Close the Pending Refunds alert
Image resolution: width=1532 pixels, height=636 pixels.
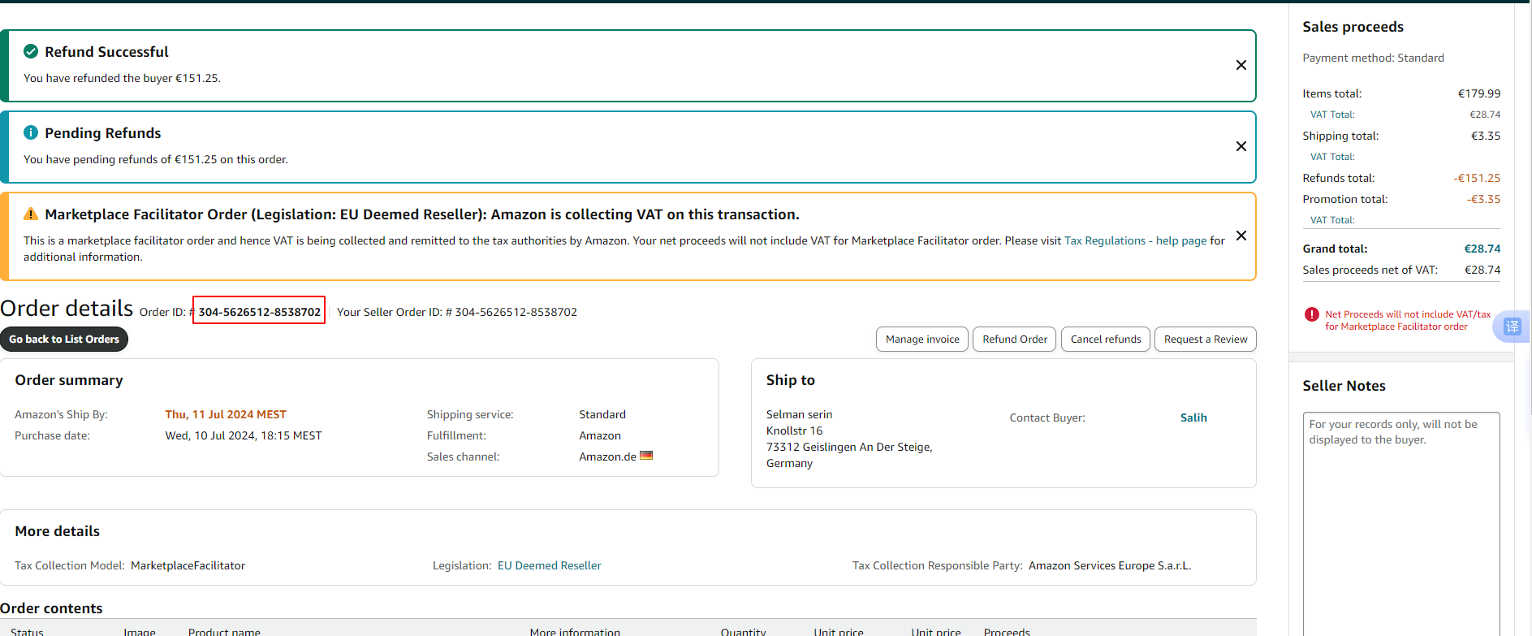(x=1241, y=146)
